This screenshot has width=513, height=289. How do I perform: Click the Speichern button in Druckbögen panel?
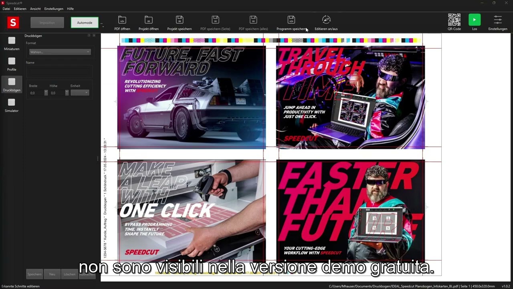34,274
